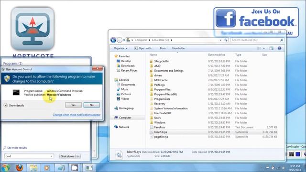
Task: Select Libraries in navigation pane
Action: 122,80
